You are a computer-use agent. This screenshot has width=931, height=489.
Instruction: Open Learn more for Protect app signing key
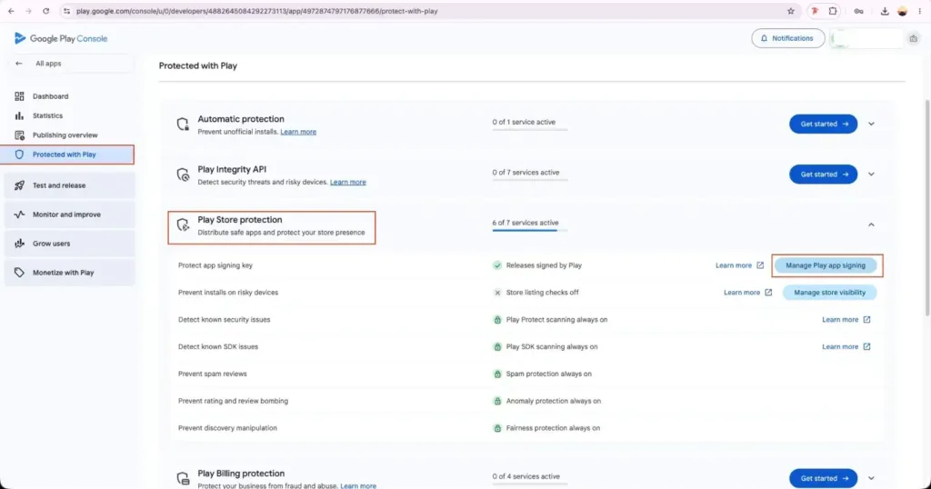pos(739,265)
